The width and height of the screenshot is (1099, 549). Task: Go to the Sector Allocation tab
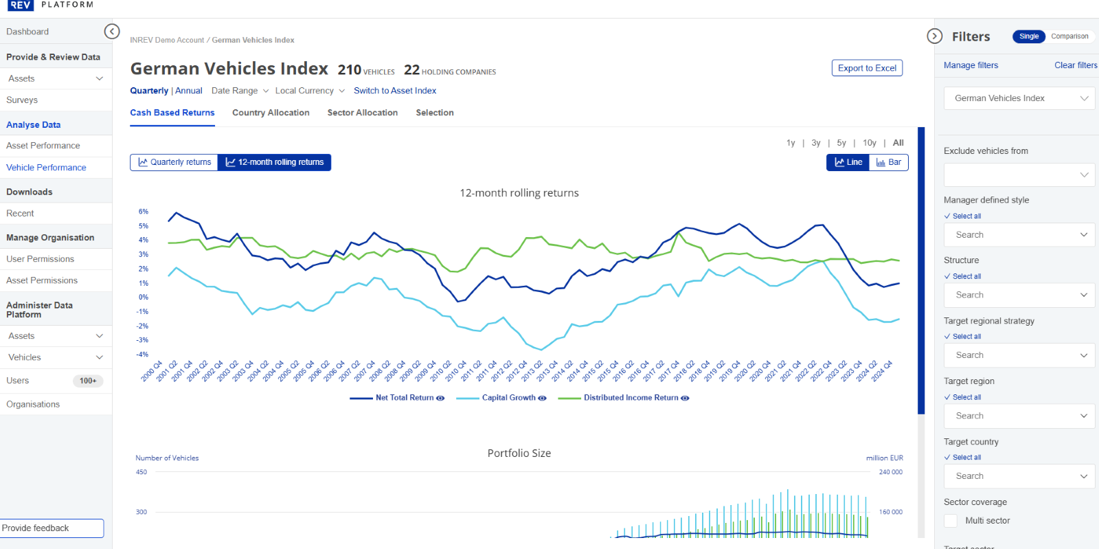[x=362, y=113]
